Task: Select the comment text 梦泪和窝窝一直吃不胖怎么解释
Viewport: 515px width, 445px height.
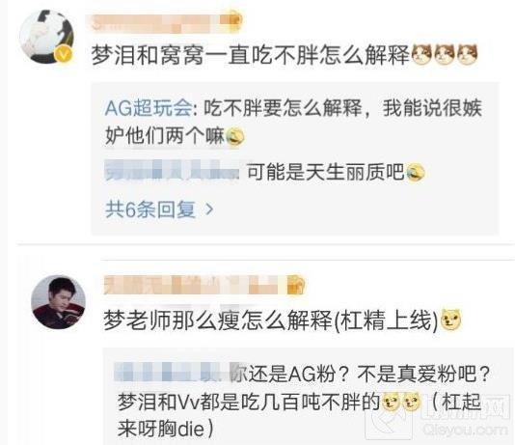Action: pyautogui.click(x=251, y=55)
